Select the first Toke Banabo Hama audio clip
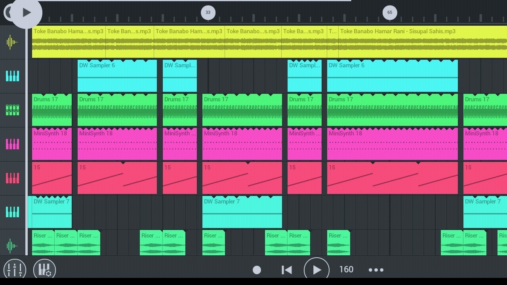 click(x=69, y=42)
